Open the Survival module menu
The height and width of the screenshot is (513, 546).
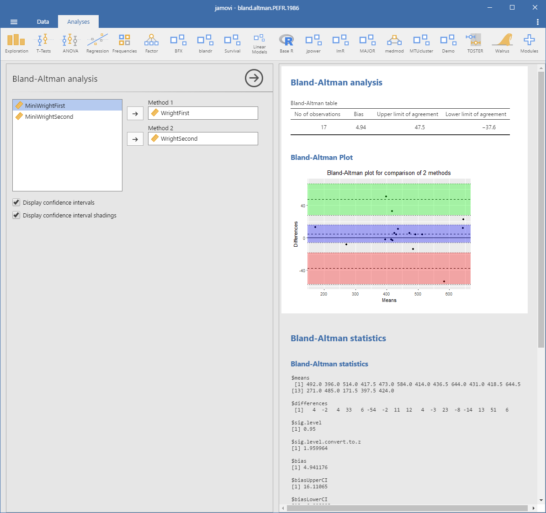pyautogui.click(x=232, y=43)
